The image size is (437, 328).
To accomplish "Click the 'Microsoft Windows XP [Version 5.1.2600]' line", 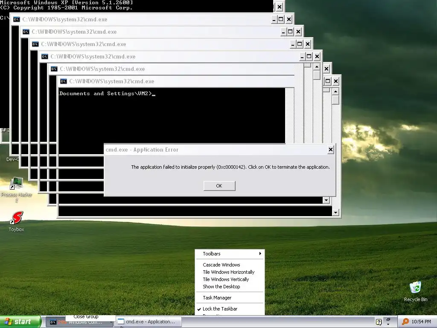I will (x=67, y=2).
